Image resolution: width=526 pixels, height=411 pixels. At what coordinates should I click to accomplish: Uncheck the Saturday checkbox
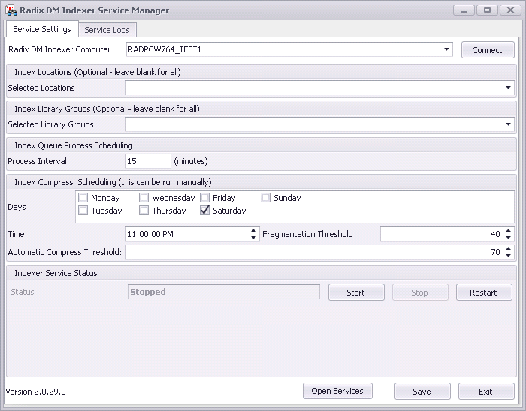pos(204,211)
